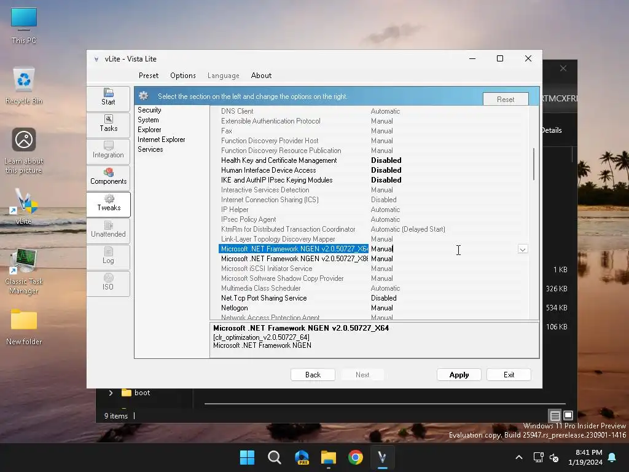Click the Manual value field of NGEN X64
This screenshot has height=472, width=629.
pyautogui.click(x=442, y=249)
